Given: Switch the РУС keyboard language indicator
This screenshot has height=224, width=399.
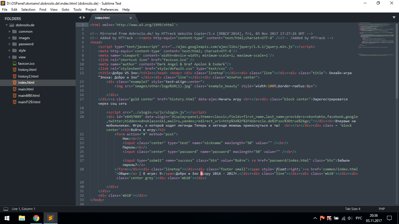Looking at the screenshot, I should (x=359, y=218).
